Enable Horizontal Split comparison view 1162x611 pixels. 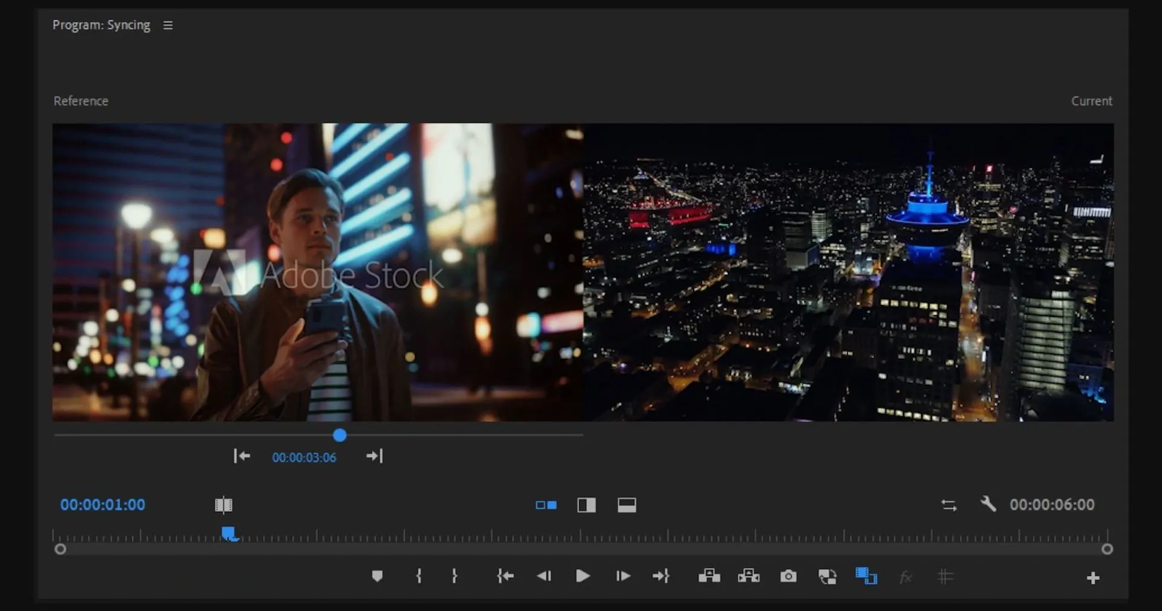click(x=626, y=505)
